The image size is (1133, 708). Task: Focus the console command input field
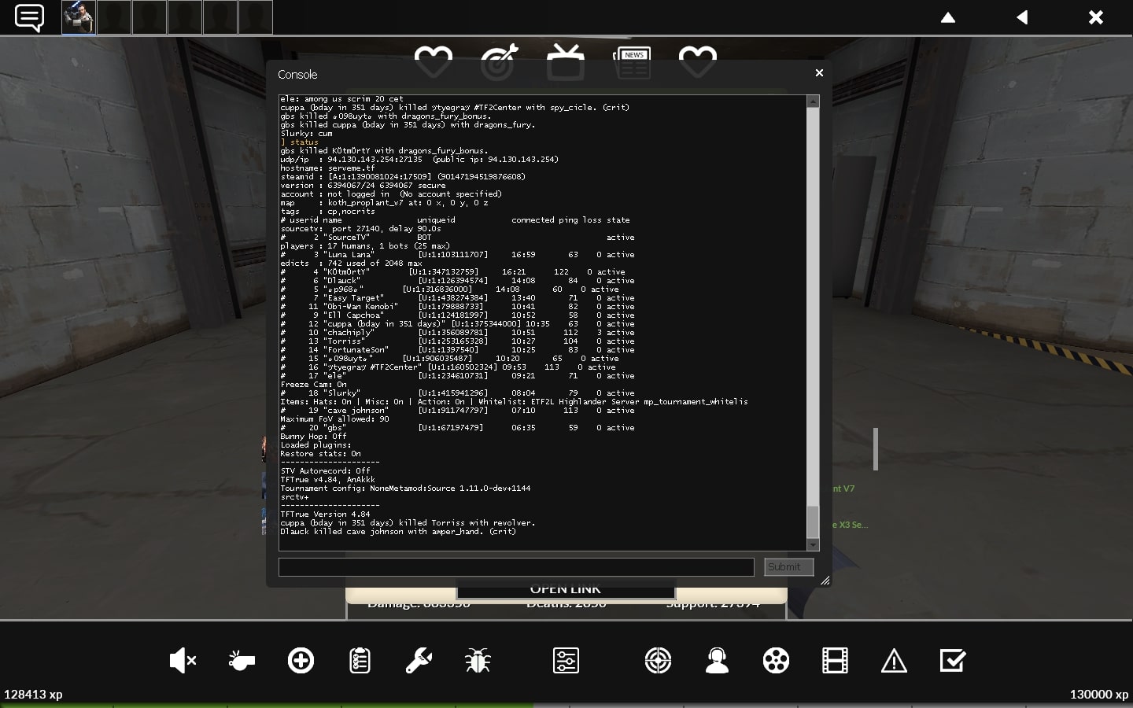click(516, 566)
